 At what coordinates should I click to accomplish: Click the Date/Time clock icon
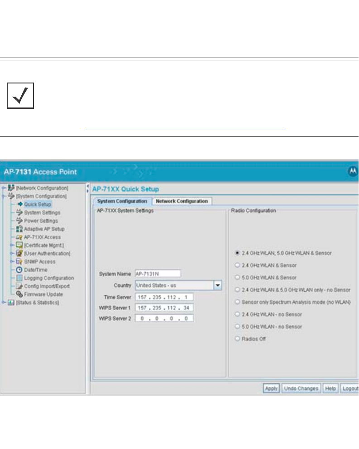point(19,270)
